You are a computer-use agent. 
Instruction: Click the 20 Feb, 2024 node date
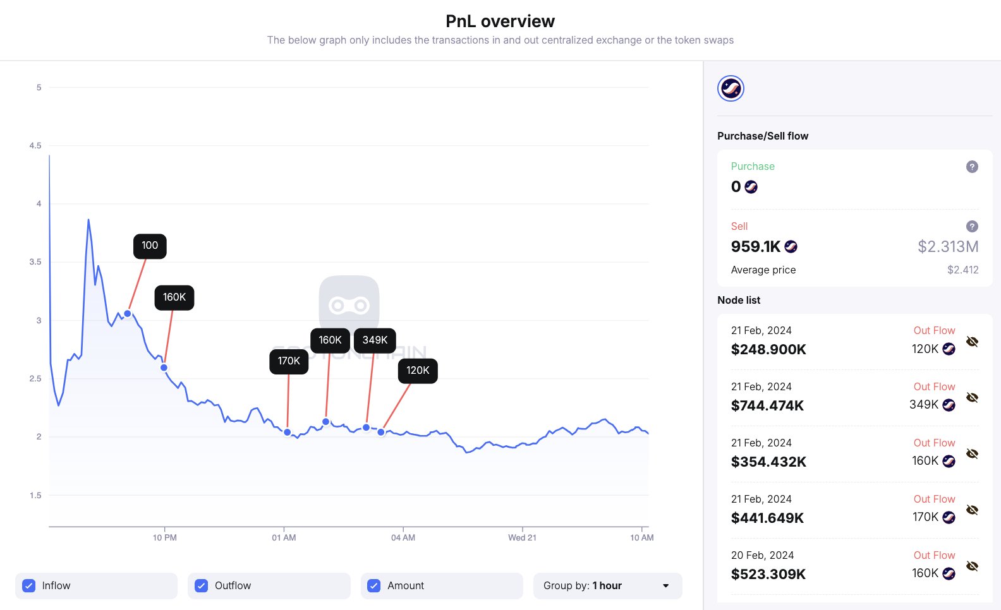click(x=762, y=555)
